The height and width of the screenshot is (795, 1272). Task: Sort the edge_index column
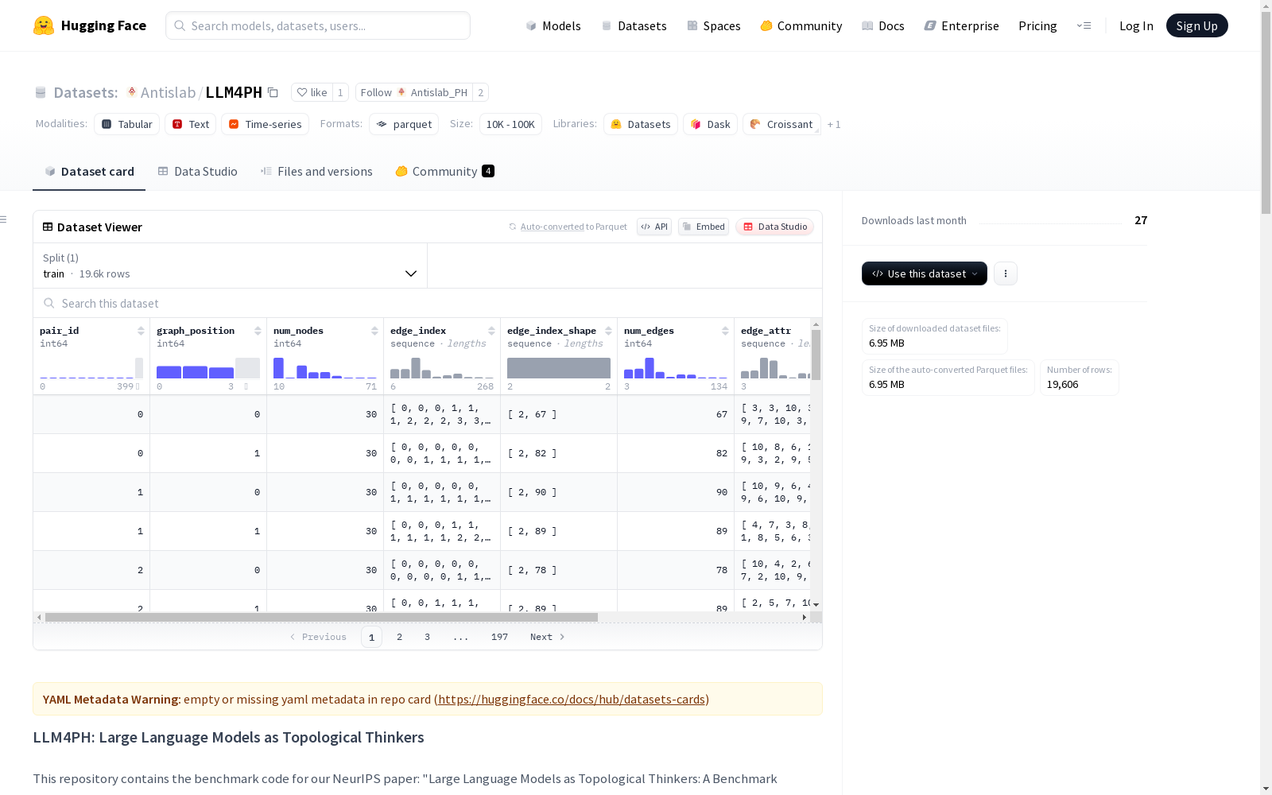(491, 331)
